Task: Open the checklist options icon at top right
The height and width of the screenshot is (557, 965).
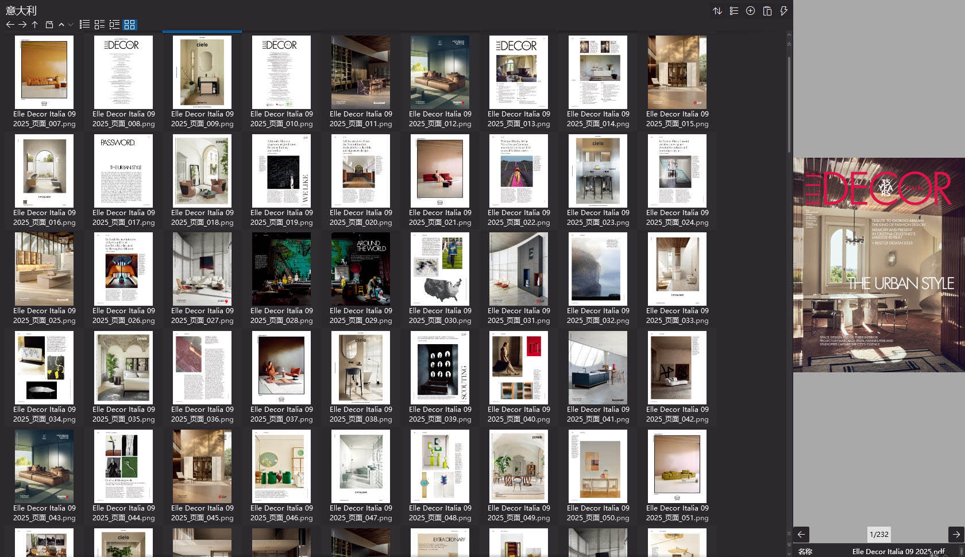Action: pyautogui.click(x=734, y=11)
